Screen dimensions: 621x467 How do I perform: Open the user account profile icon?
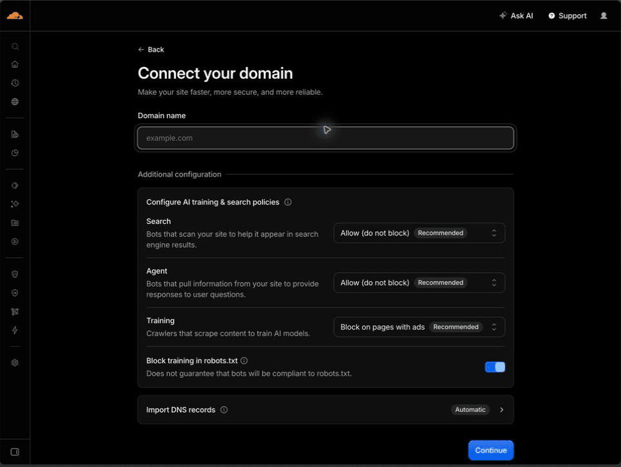(604, 16)
